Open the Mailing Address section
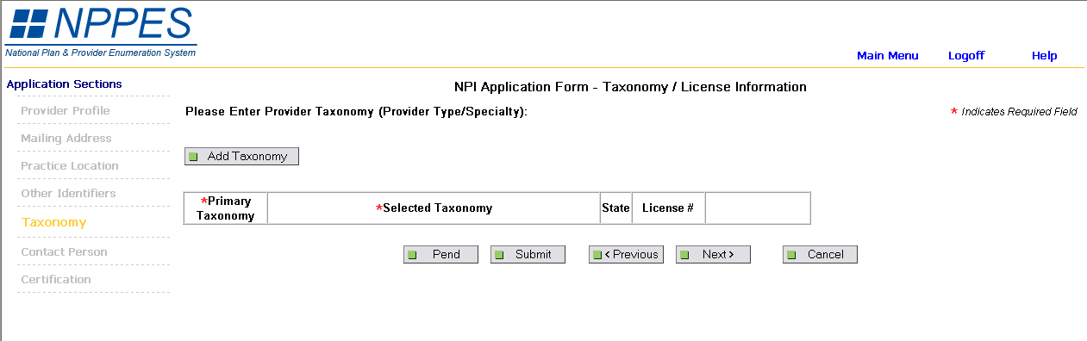This screenshot has height=341, width=1087. click(66, 139)
